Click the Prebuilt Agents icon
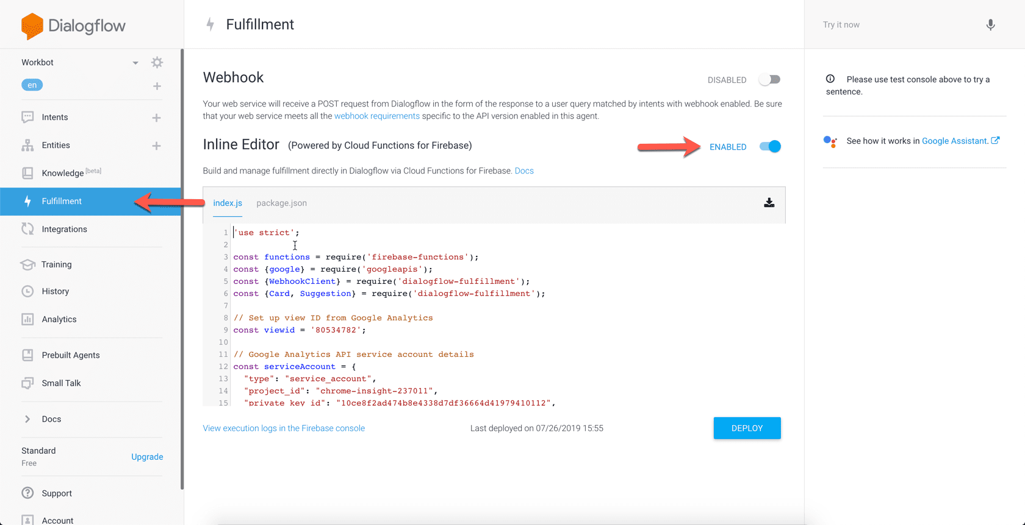1025x525 pixels. 27,355
